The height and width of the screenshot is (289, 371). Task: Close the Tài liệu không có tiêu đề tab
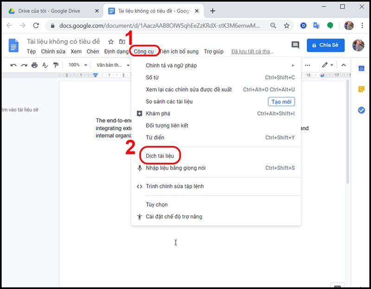197,11
